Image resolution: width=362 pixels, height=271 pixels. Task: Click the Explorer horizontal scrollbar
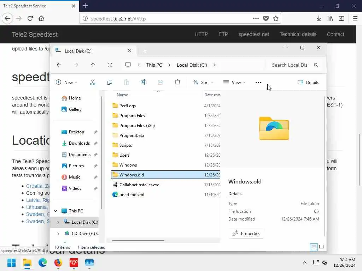(x=138, y=240)
